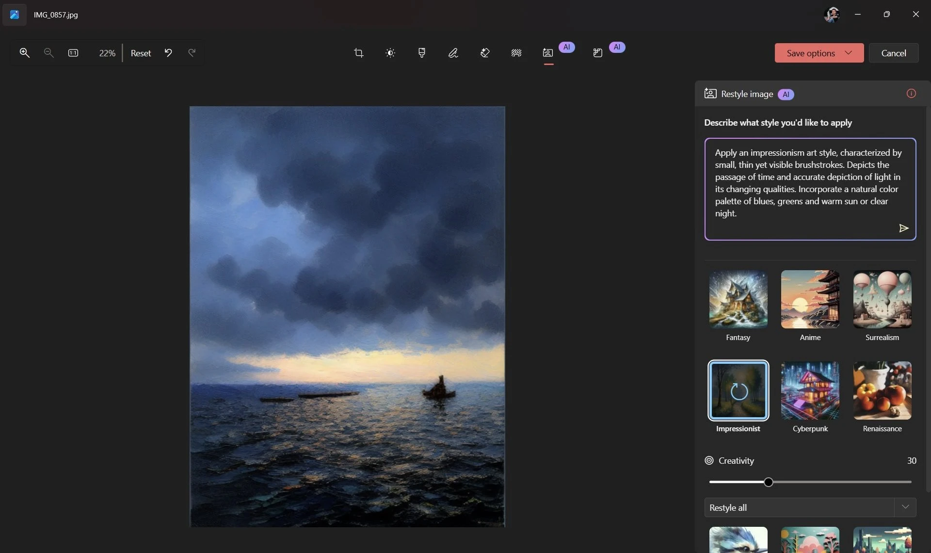Click the info icon in Restyle panel

911,94
